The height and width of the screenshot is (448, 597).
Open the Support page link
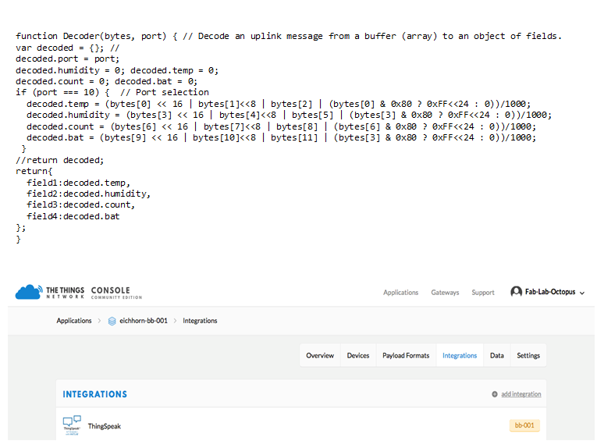pyautogui.click(x=482, y=293)
